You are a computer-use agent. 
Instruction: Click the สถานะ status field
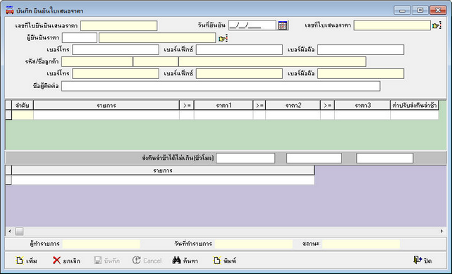point(361,244)
